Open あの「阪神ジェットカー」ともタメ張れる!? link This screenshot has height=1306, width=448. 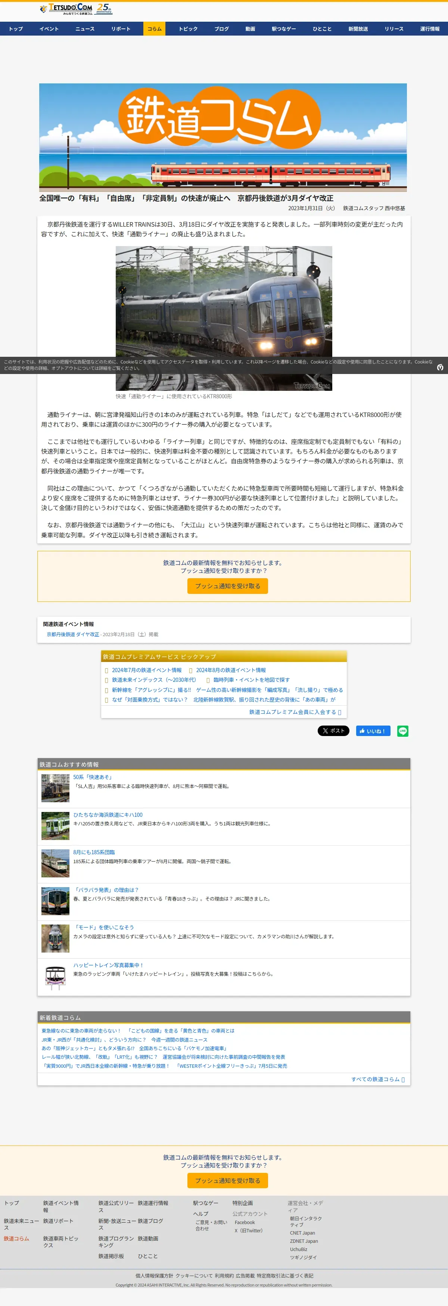(x=135, y=1048)
